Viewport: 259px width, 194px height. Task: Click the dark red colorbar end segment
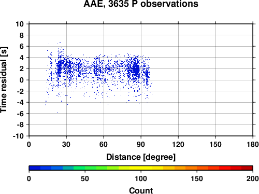[x=247, y=168]
